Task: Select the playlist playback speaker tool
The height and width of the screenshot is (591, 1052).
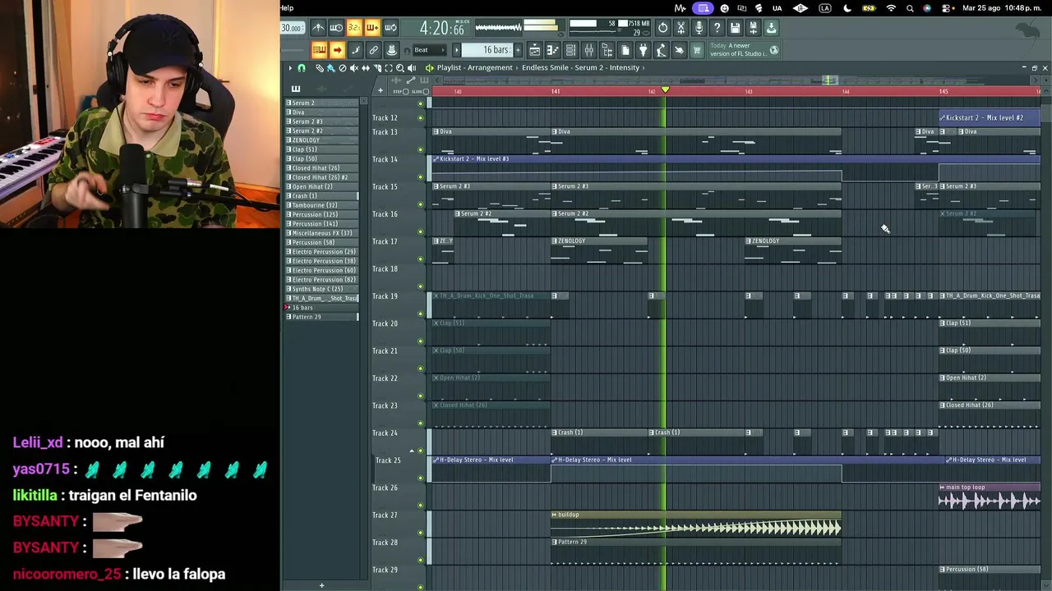Action: click(412, 68)
